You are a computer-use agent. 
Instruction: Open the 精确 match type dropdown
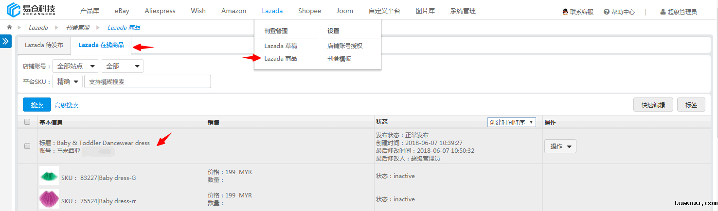(67, 81)
